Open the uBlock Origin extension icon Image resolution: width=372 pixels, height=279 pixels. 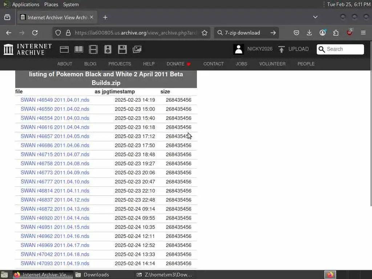(349, 32)
